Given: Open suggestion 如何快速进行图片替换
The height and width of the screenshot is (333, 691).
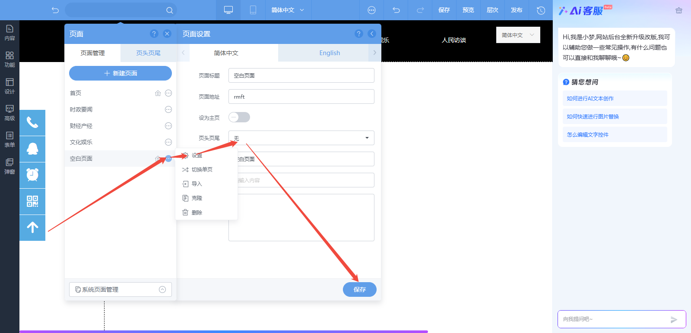Looking at the screenshot, I should pyautogui.click(x=615, y=116).
